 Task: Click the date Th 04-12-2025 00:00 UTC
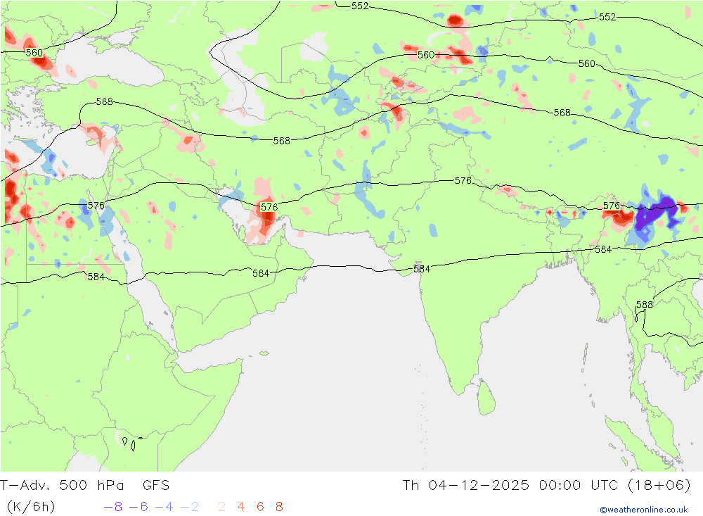click(x=510, y=486)
